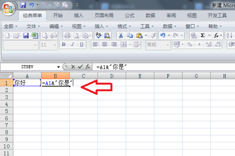Open 文件 classic menu
235x156 pixels.
[33, 27]
